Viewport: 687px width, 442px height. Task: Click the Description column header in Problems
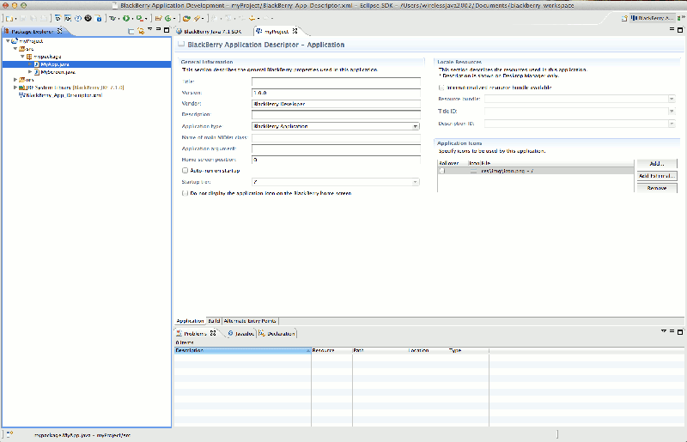click(243, 350)
